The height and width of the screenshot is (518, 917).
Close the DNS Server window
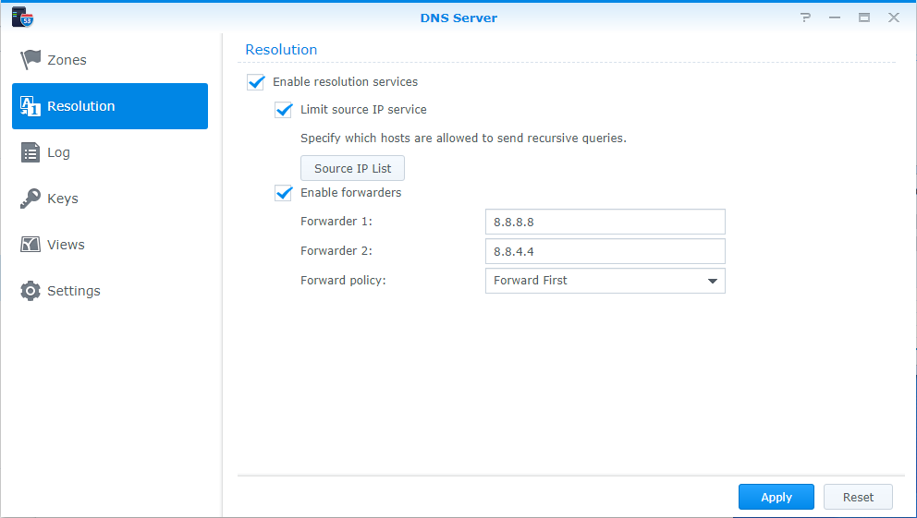click(894, 18)
